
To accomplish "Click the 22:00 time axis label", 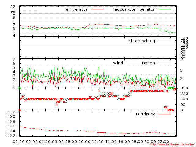I will pyautogui.click(x=163, y=142).
